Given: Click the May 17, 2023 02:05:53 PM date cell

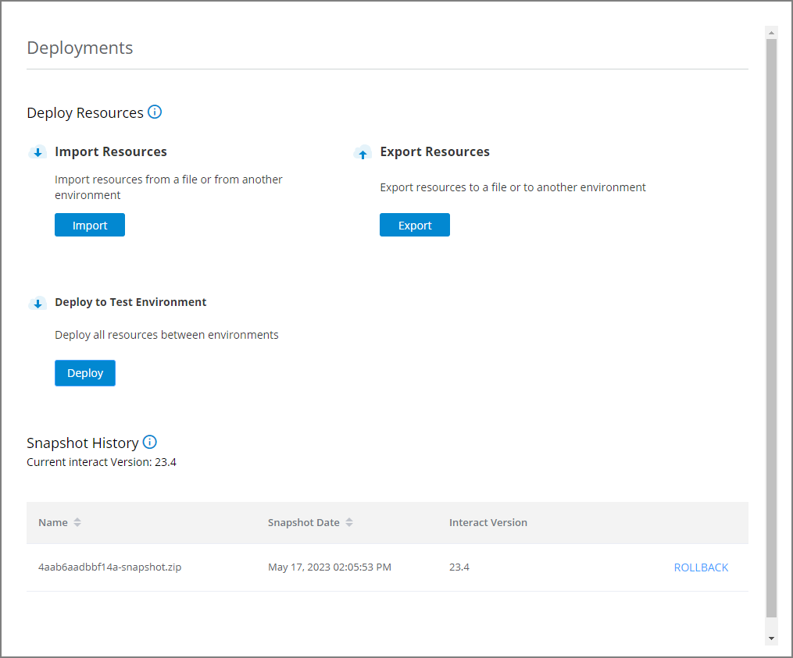Looking at the screenshot, I should tap(330, 567).
